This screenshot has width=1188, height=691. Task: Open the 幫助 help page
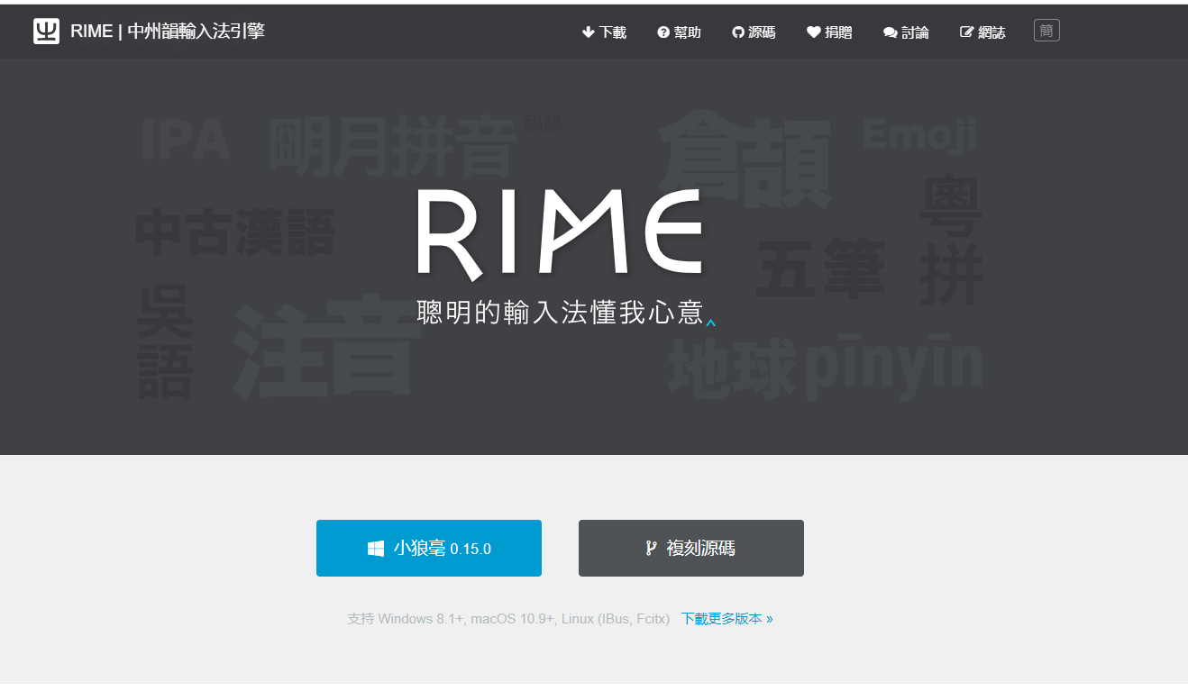pos(680,32)
